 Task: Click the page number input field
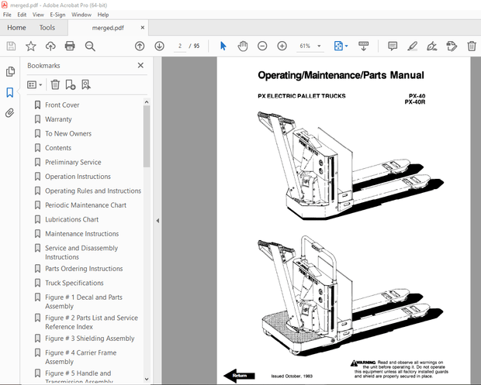pos(180,46)
